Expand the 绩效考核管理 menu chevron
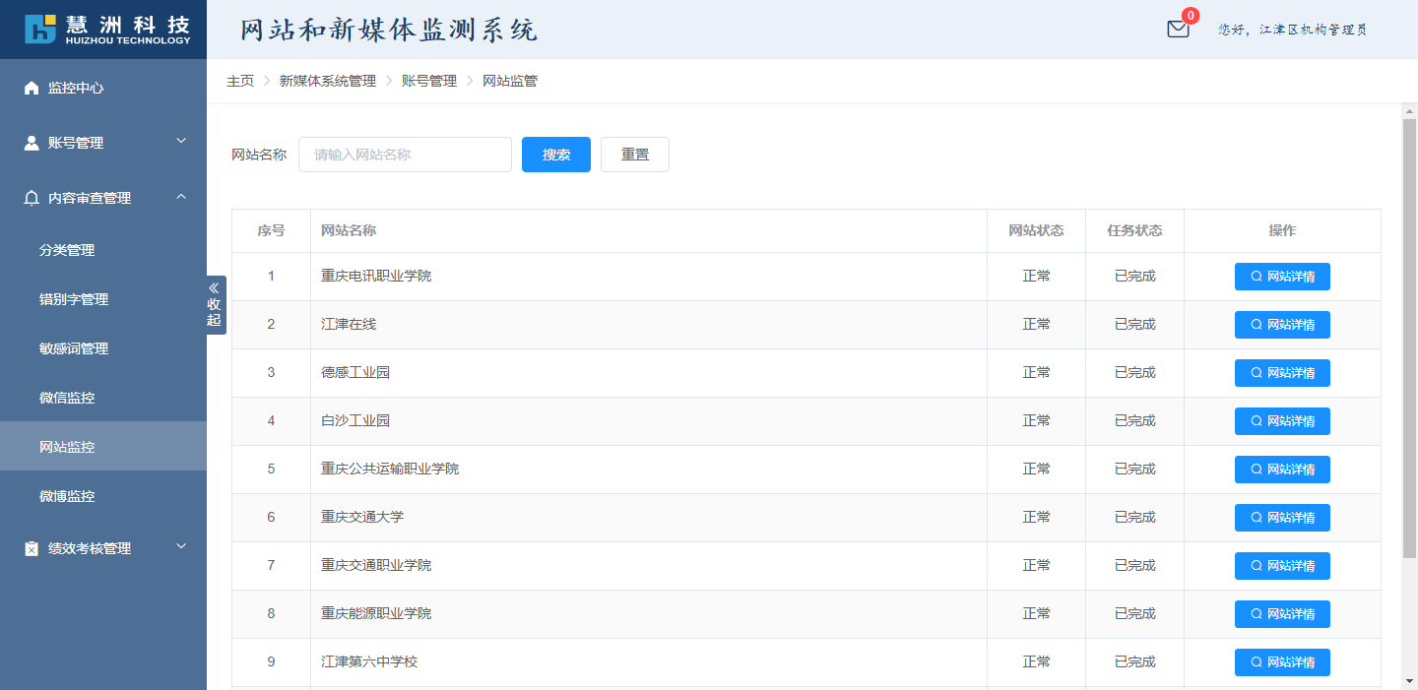The image size is (1418, 690). [181, 547]
